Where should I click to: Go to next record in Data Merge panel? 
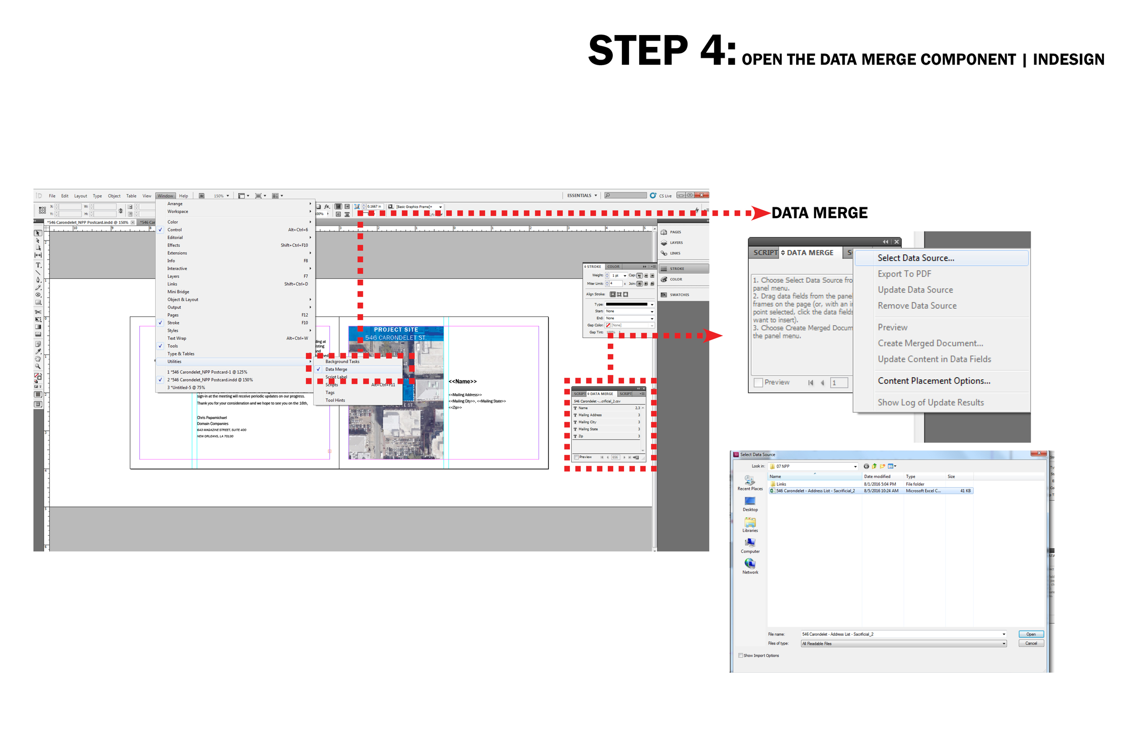coord(625,457)
